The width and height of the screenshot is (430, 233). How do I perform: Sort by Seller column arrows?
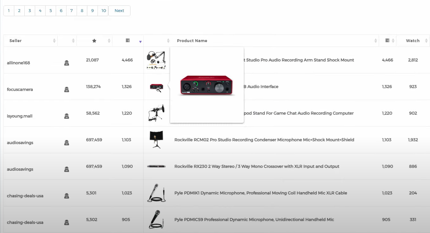point(54,41)
